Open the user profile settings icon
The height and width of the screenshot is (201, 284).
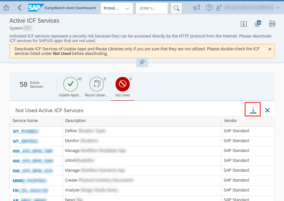pos(219,8)
